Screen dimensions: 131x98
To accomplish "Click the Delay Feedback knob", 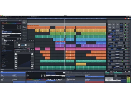I will 26,45.
